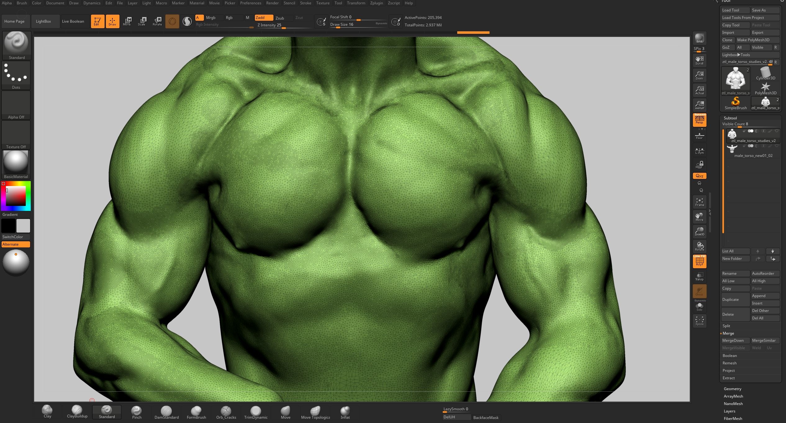Click the Make PolyMesh3D button
Viewport: 786px width, 423px height.
(758, 40)
